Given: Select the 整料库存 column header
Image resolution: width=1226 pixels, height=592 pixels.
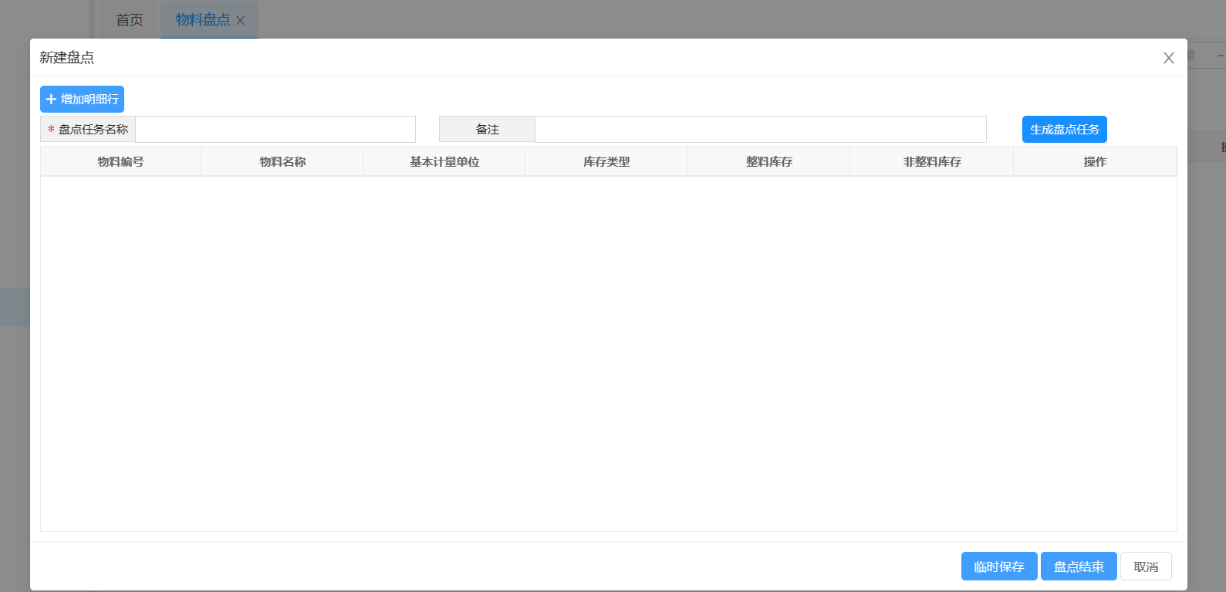Looking at the screenshot, I should (x=769, y=162).
